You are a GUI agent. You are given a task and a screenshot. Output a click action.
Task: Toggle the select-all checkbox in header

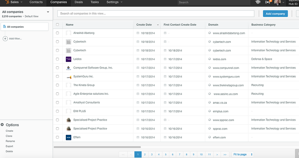click(58, 25)
